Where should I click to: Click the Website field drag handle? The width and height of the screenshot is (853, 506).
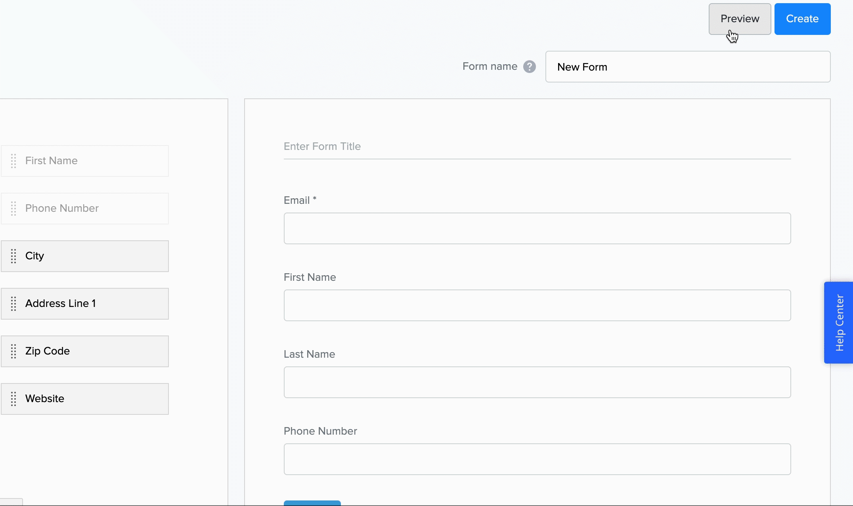[x=13, y=399]
